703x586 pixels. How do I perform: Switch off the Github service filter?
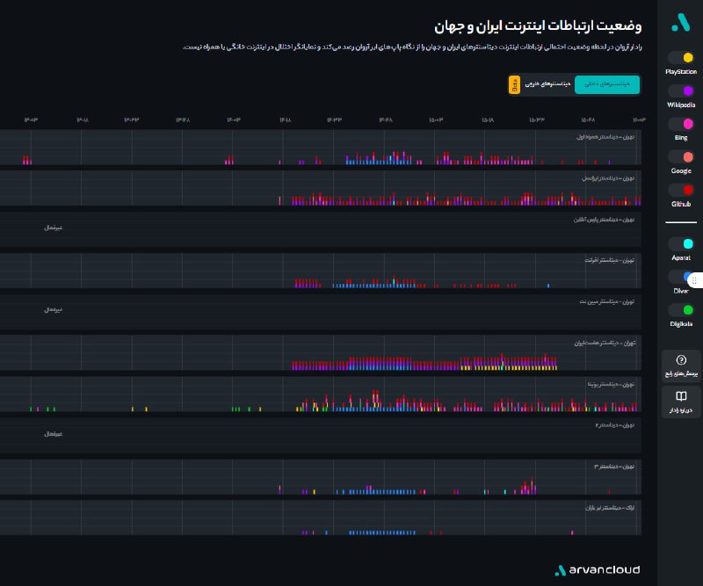(680, 190)
